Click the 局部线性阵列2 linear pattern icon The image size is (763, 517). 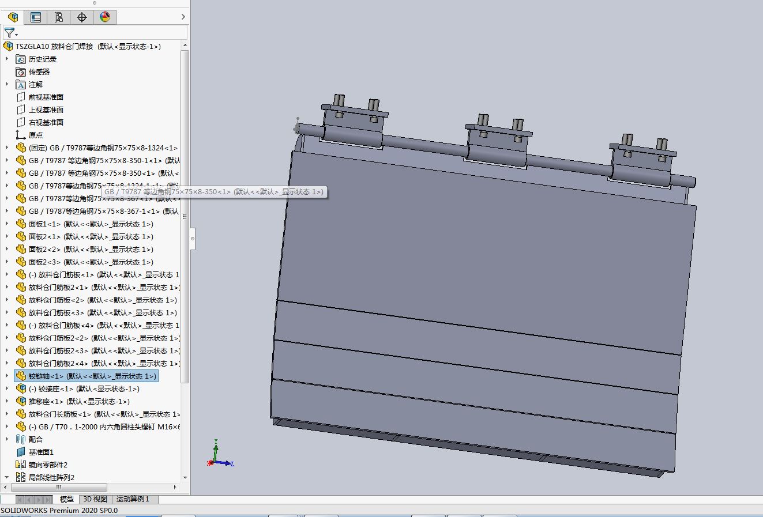(21, 478)
